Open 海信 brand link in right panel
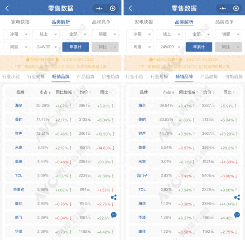This screenshot has width=245, height=240. click(x=142, y=204)
